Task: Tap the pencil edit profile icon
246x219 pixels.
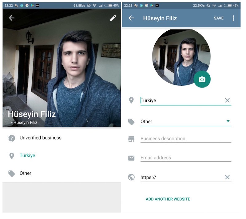Action: tap(113, 18)
